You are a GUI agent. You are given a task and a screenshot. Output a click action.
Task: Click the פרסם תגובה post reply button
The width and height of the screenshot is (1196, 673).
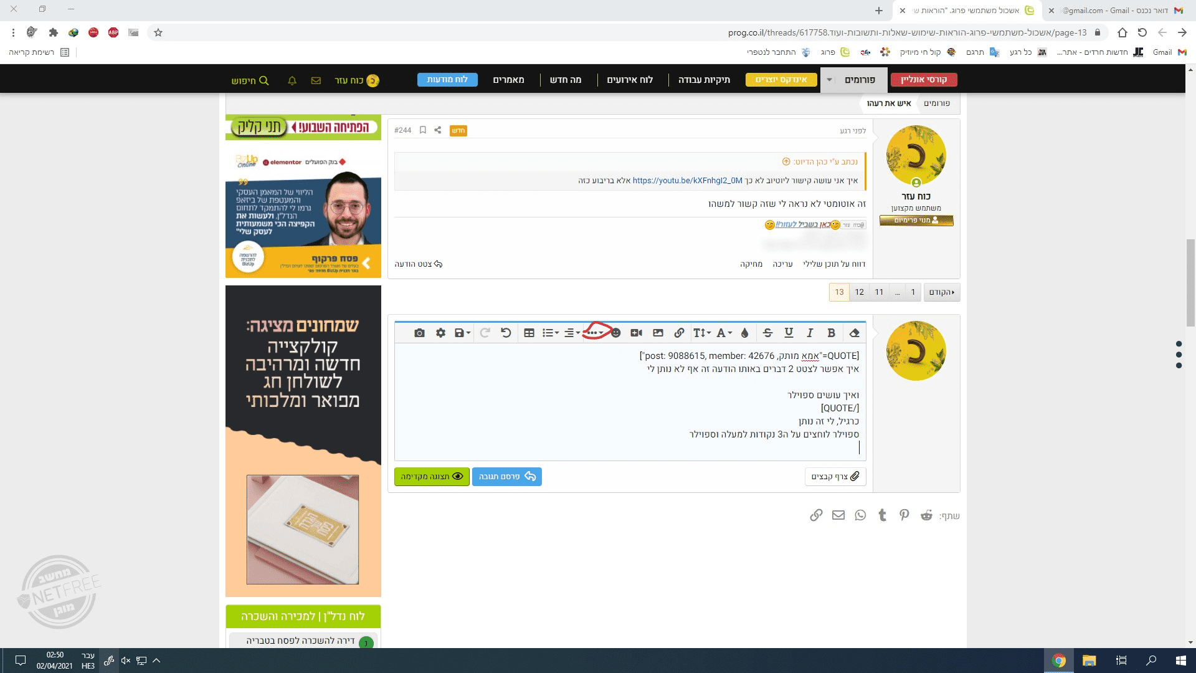click(506, 477)
